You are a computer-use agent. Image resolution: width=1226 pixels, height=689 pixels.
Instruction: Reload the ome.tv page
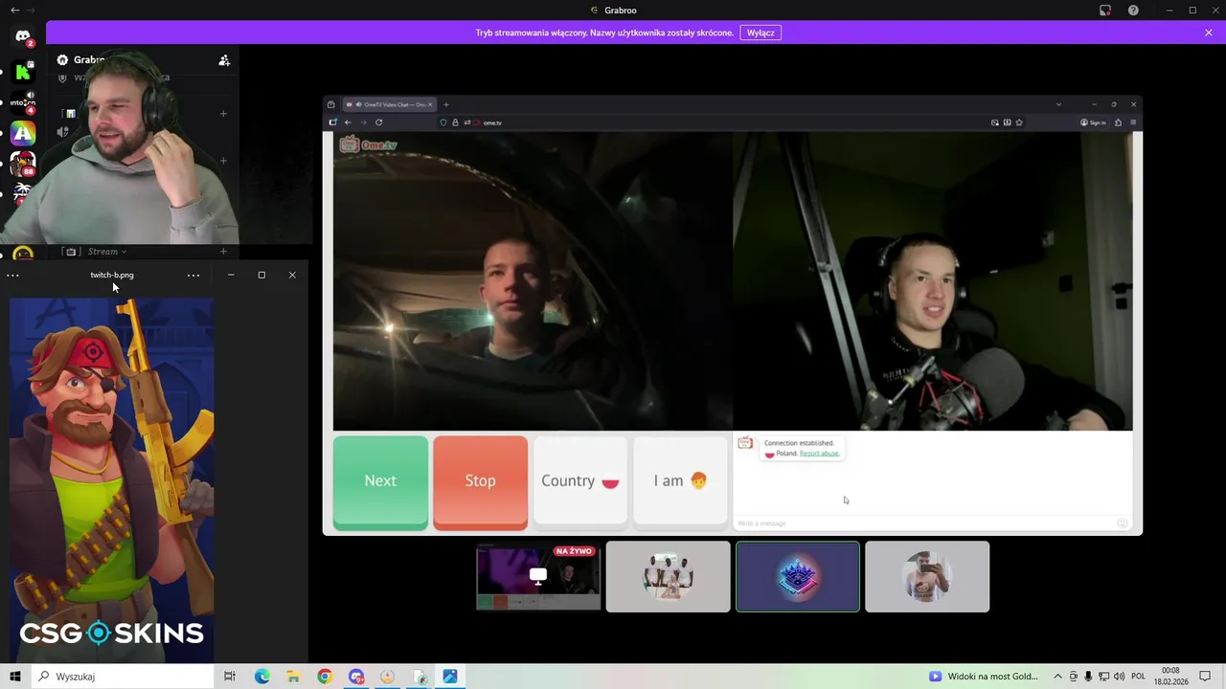coord(379,122)
